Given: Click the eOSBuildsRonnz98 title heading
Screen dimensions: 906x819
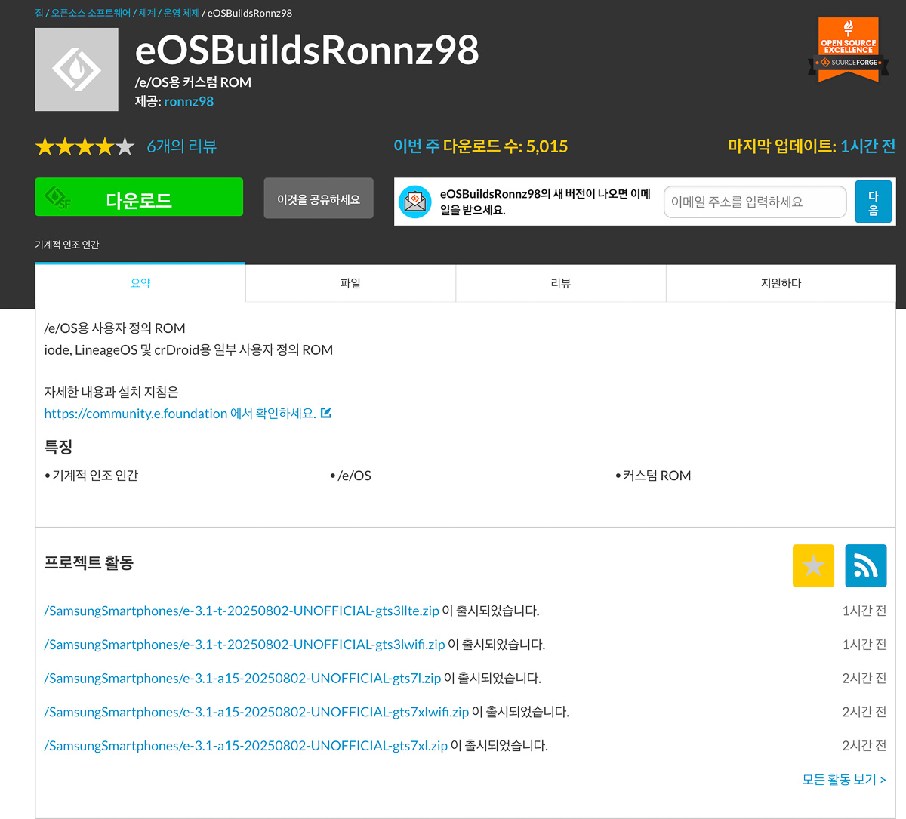Looking at the screenshot, I should click(307, 51).
